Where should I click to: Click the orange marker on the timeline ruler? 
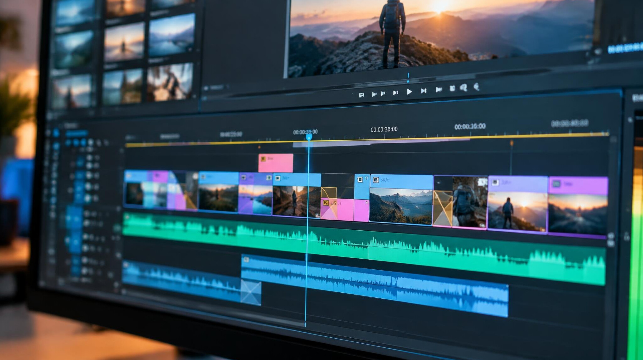tap(512, 143)
